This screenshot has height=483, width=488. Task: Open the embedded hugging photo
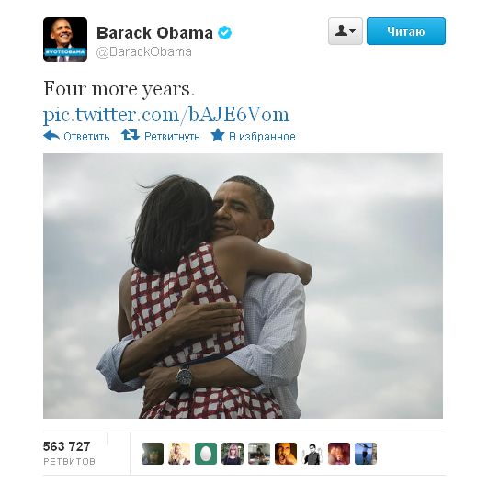point(243,286)
